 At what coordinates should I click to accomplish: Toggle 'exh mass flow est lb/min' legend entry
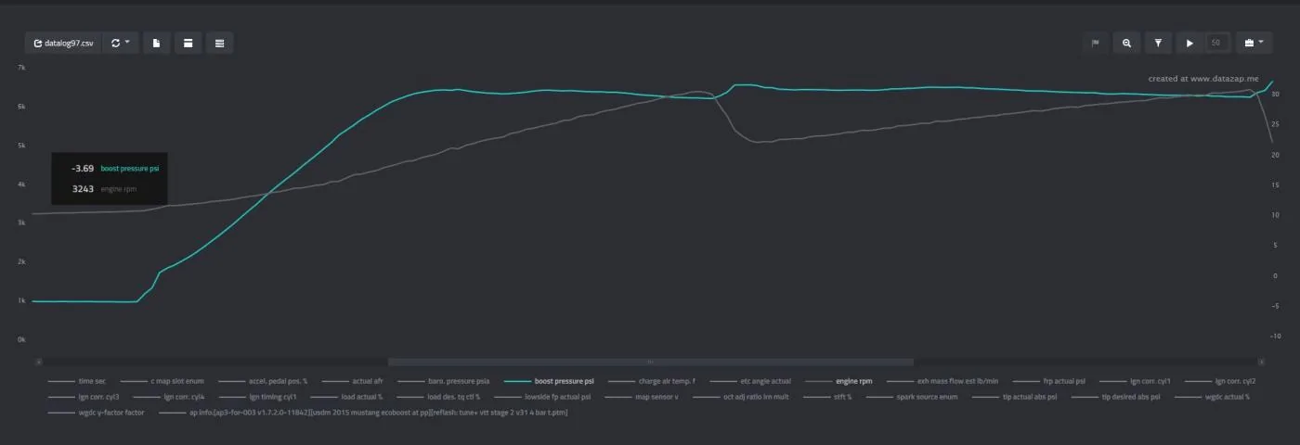coord(943,381)
